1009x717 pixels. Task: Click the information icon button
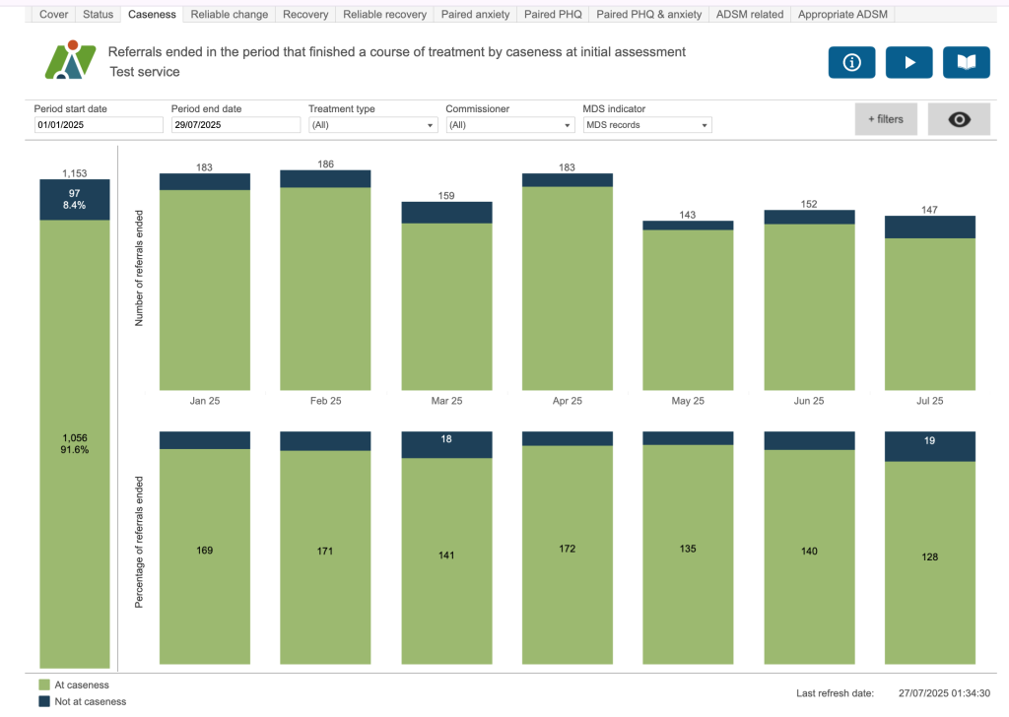(852, 62)
